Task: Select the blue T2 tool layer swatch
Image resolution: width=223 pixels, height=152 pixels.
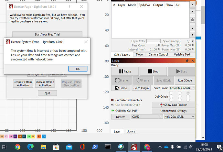Action: click(x=44, y=136)
